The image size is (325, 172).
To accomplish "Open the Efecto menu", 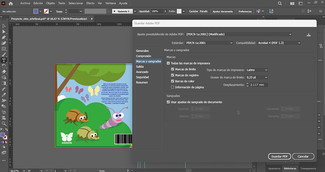I will 90,3.
